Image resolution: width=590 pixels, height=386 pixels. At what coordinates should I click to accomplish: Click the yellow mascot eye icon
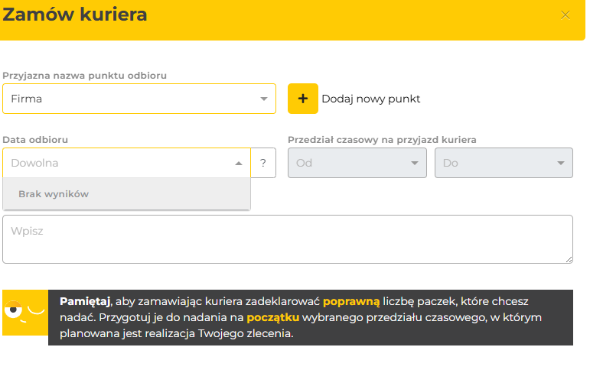(13, 311)
